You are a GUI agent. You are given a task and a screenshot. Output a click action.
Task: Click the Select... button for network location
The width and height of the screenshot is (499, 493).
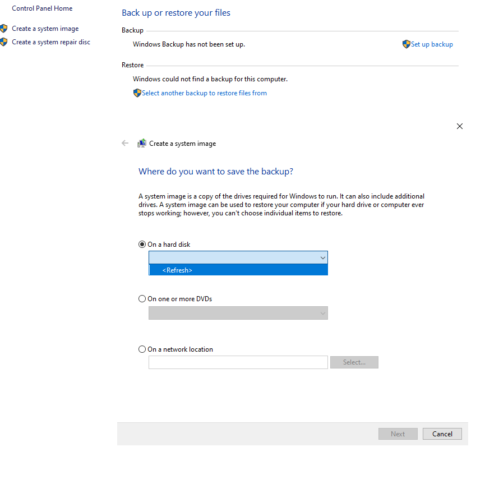coord(354,362)
